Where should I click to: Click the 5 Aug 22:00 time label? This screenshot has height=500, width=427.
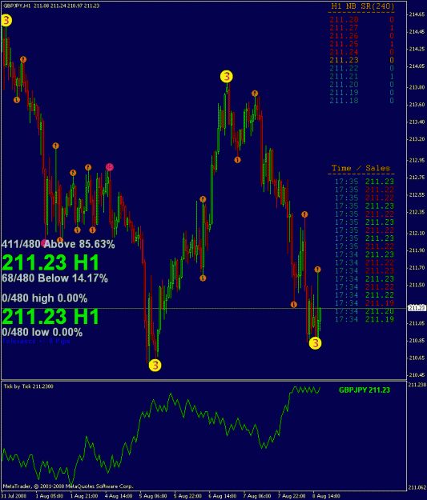click(187, 496)
